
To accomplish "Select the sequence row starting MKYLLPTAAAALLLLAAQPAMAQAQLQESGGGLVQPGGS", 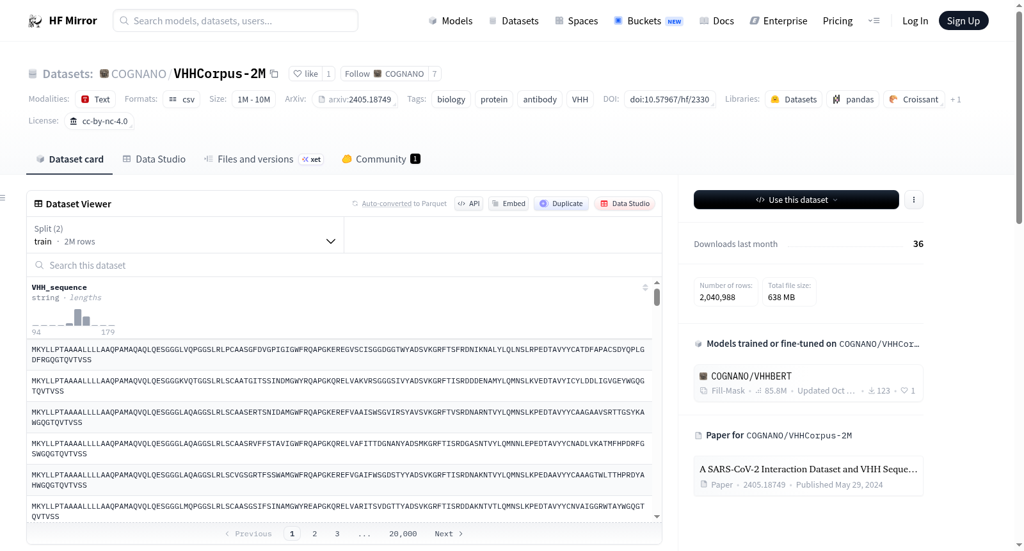I will (x=339, y=355).
